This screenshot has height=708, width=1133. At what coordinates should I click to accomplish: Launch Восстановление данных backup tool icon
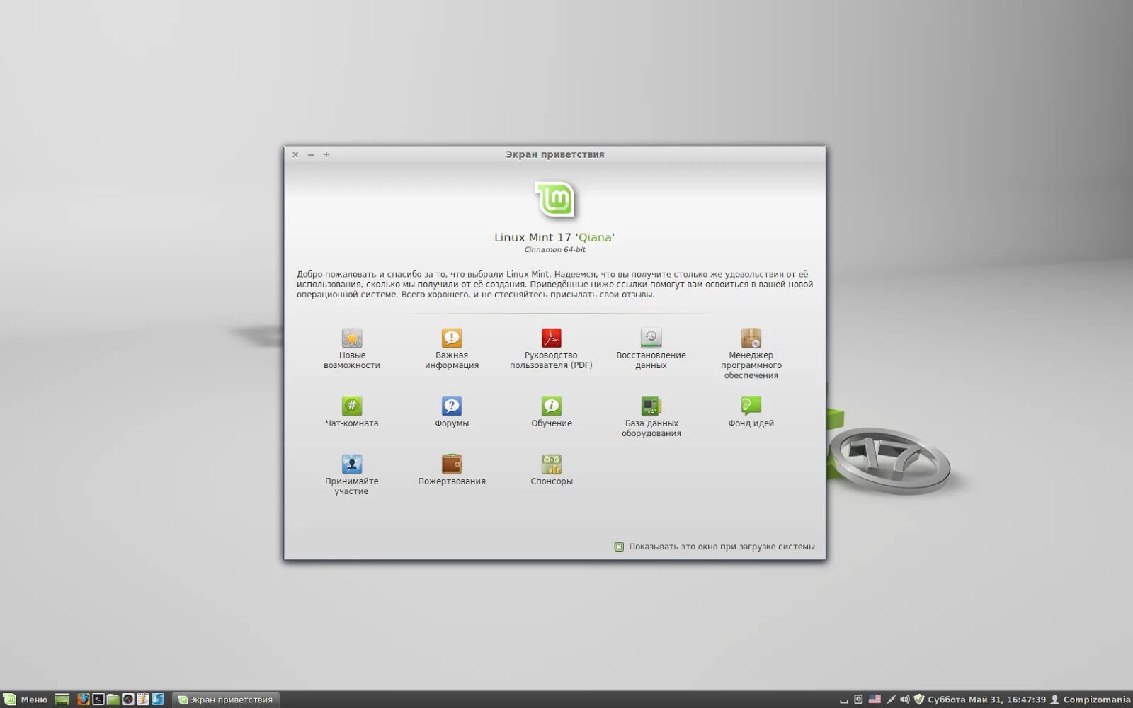(651, 338)
